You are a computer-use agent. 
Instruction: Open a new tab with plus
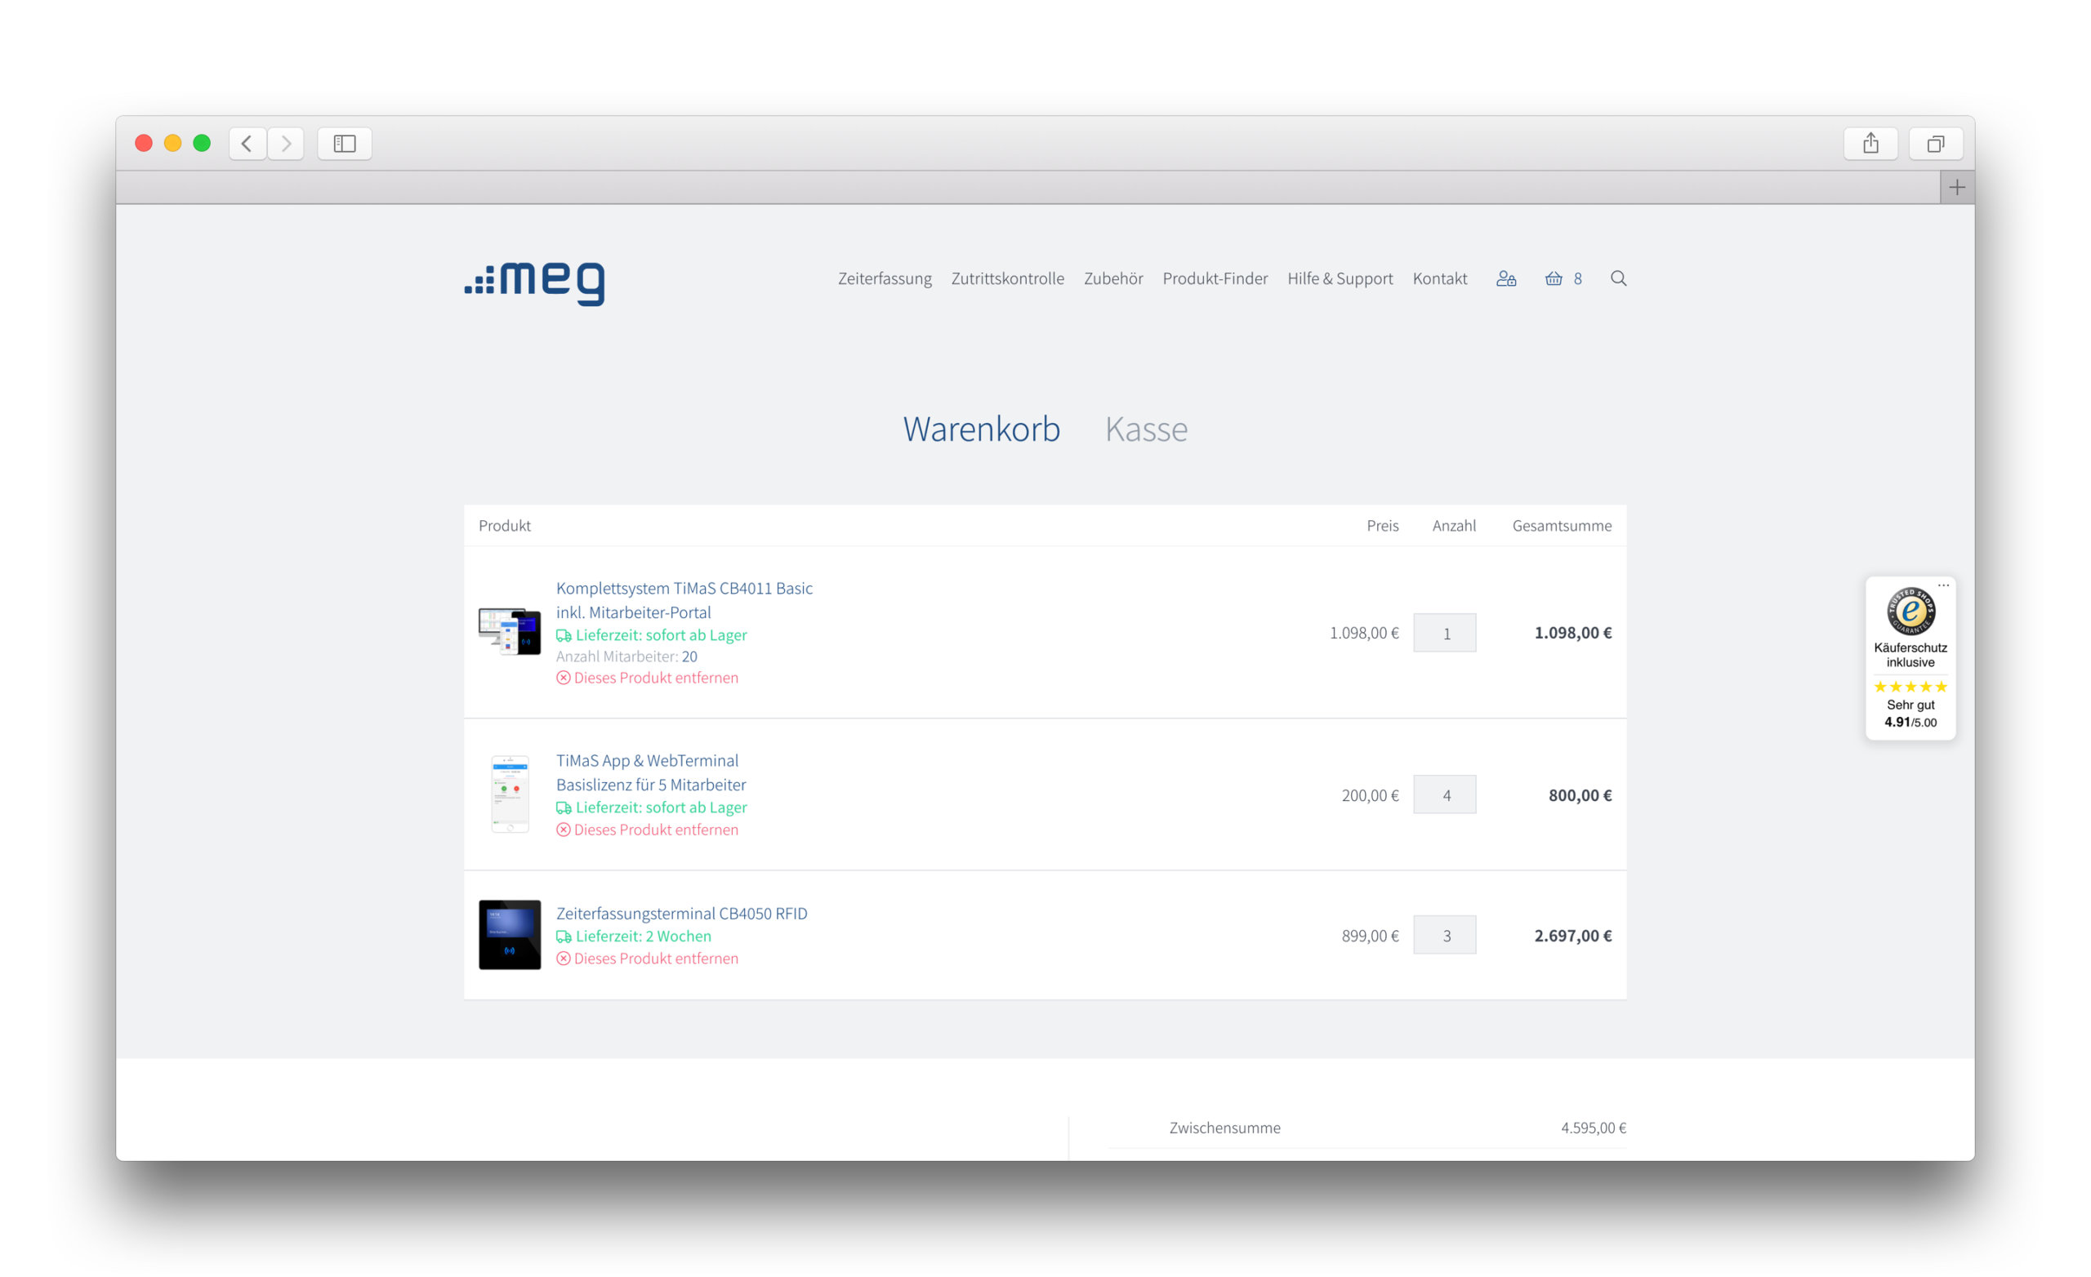[x=1957, y=188]
